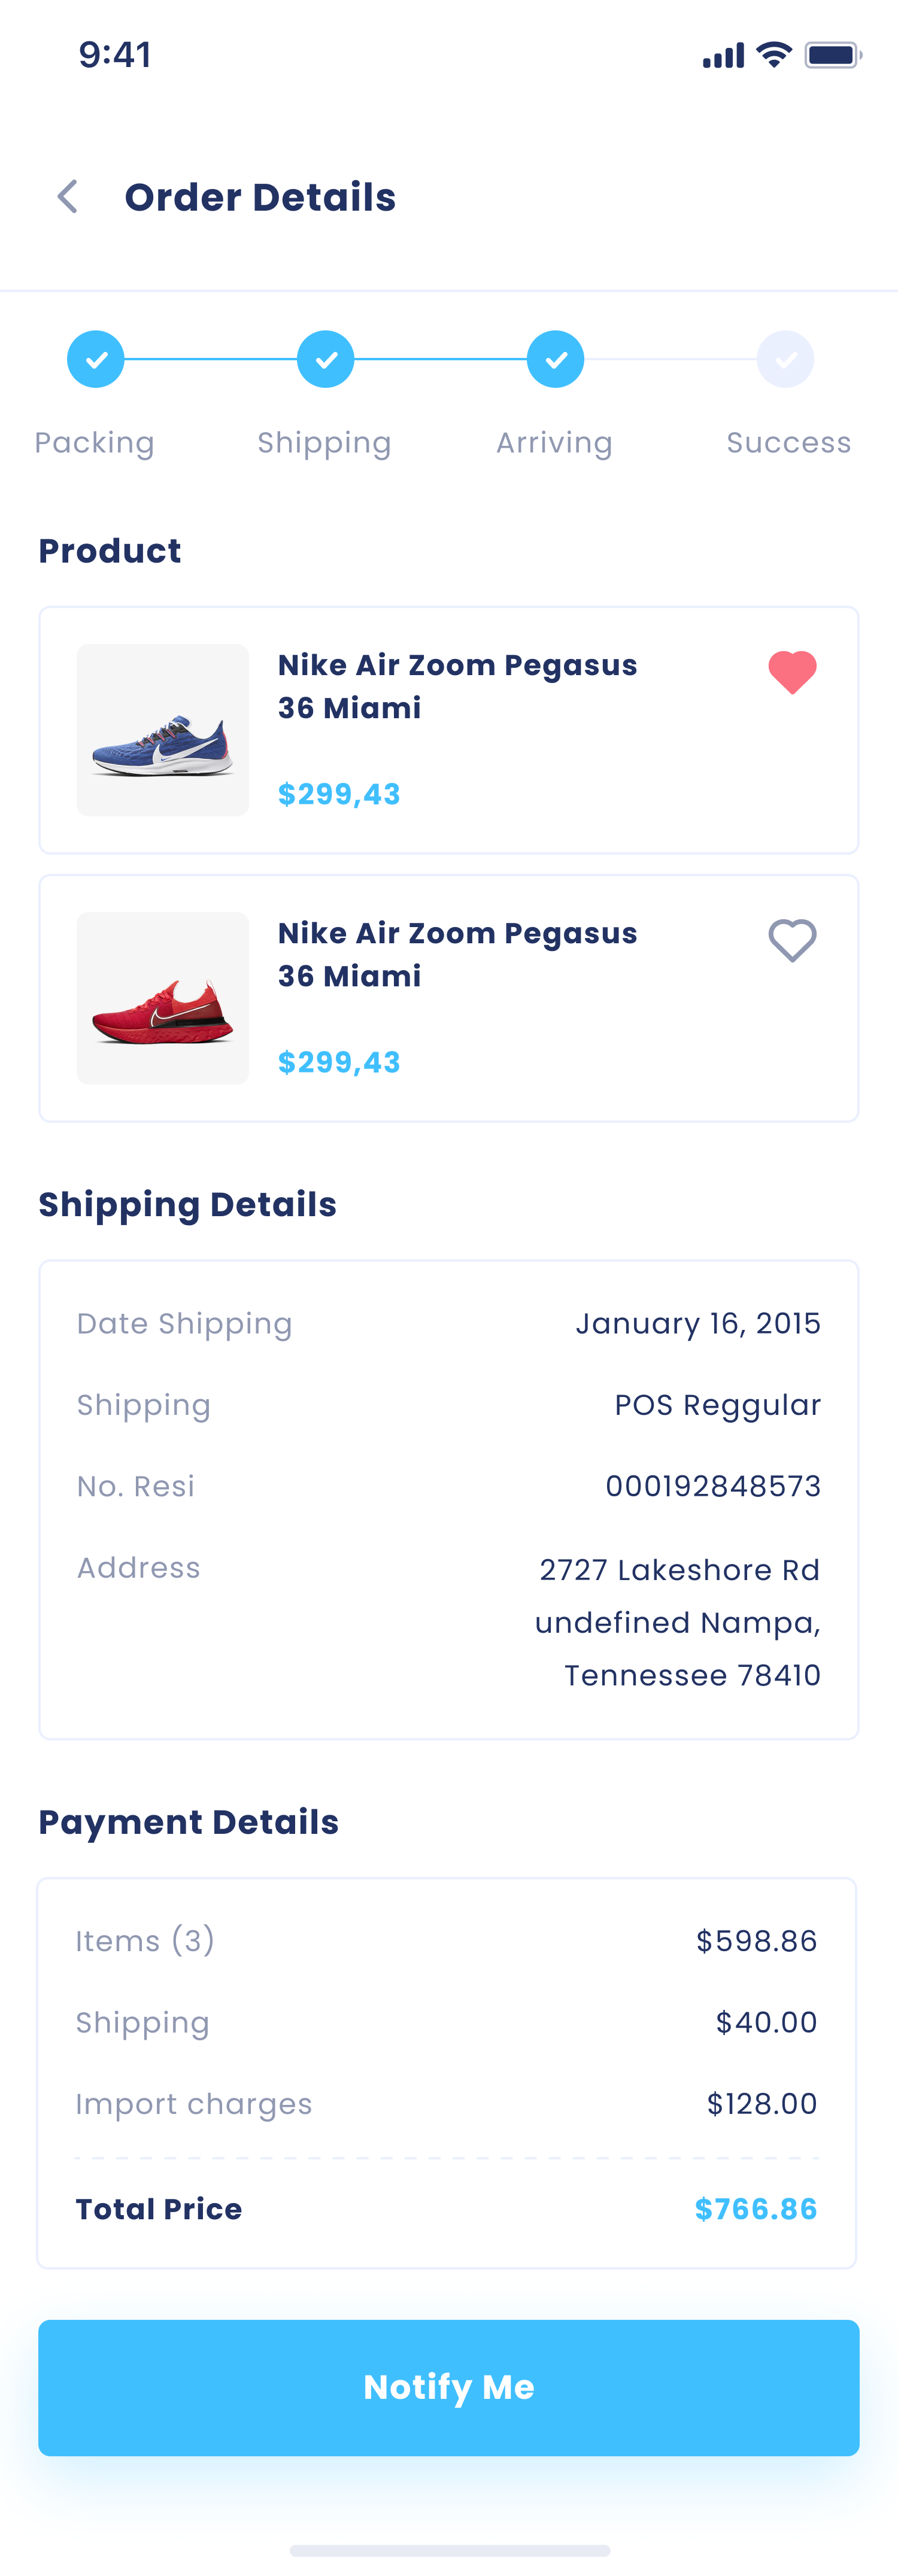Click the Packing step checkmark circle
Screen dimensions: 898x2576
pyautogui.click(x=96, y=359)
